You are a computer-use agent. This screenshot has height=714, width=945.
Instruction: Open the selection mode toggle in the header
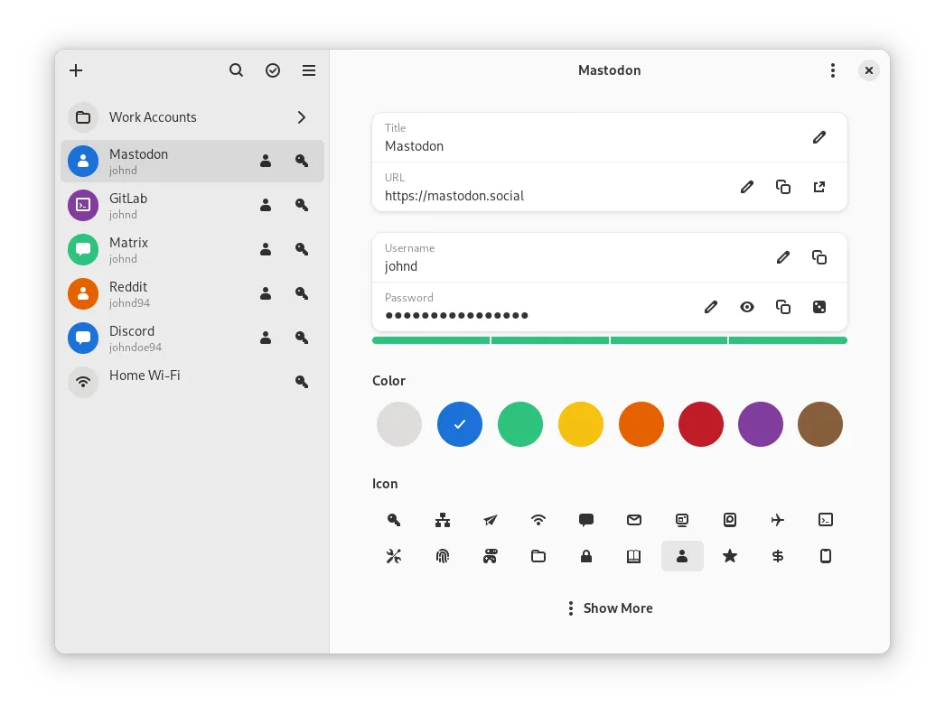click(x=273, y=70)
